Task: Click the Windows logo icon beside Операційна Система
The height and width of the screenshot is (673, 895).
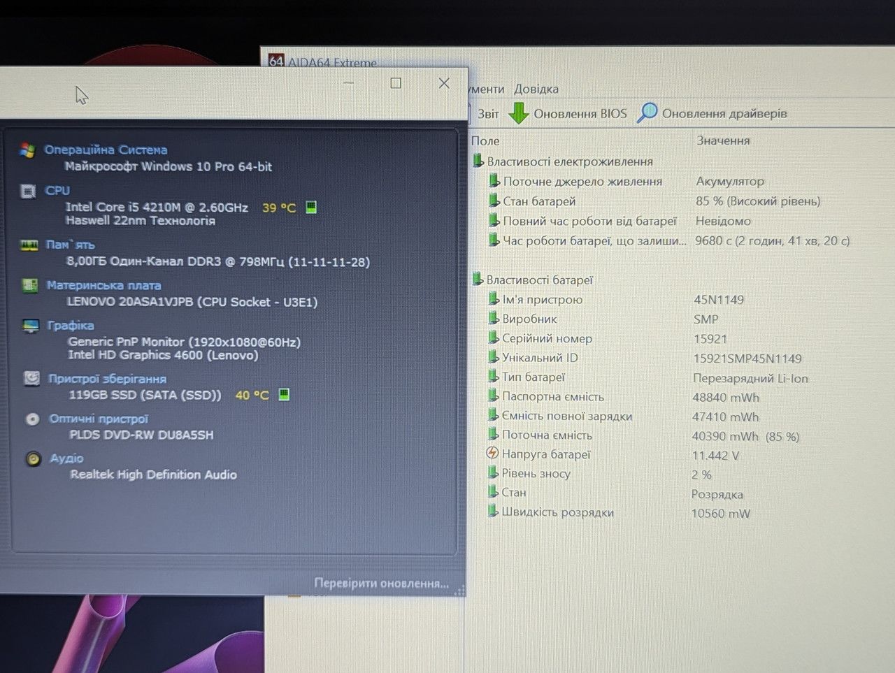Action: tap(28, 150)
